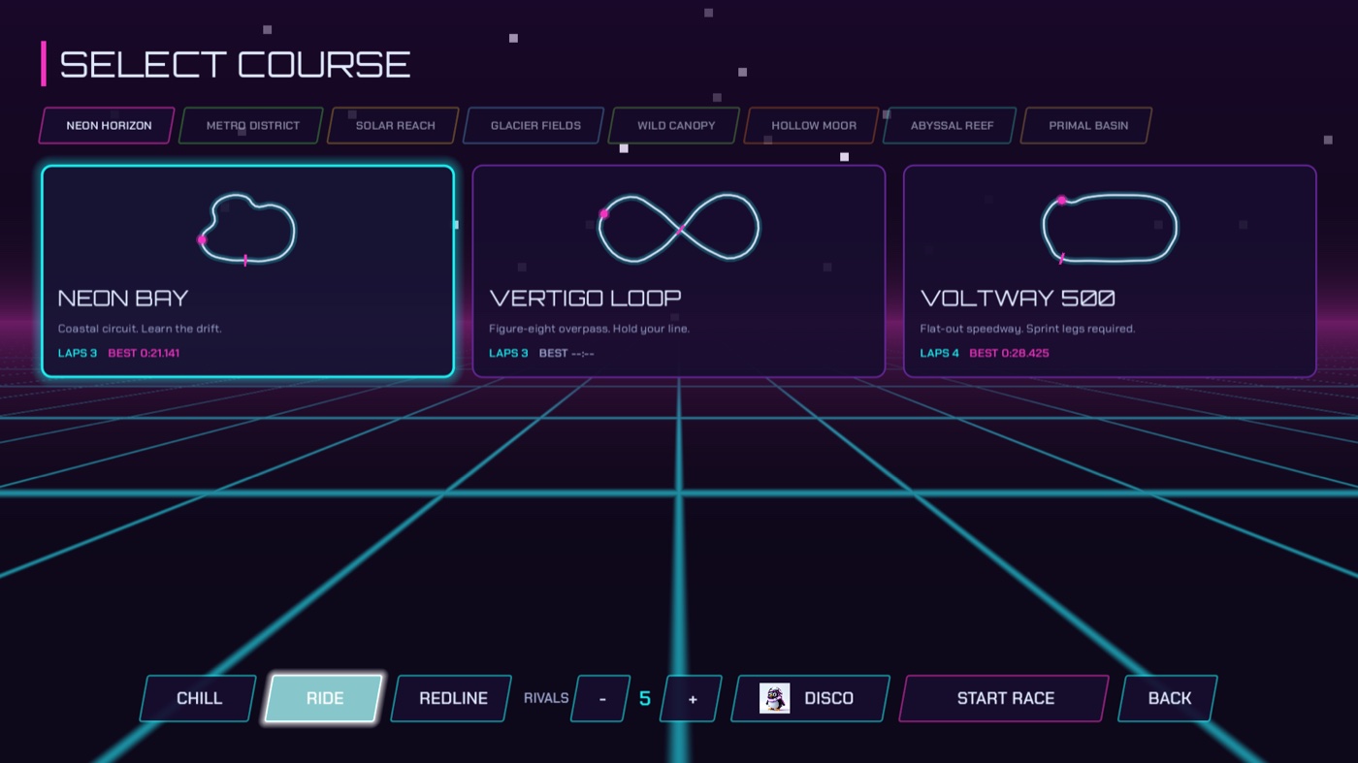Select the Neon Horizon tab
Image resolution: width=1358 pixels, height=763 pixels.
(108, 125)
